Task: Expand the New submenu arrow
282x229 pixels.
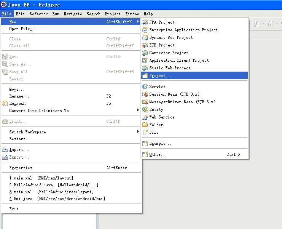Action: click(138, 21)
